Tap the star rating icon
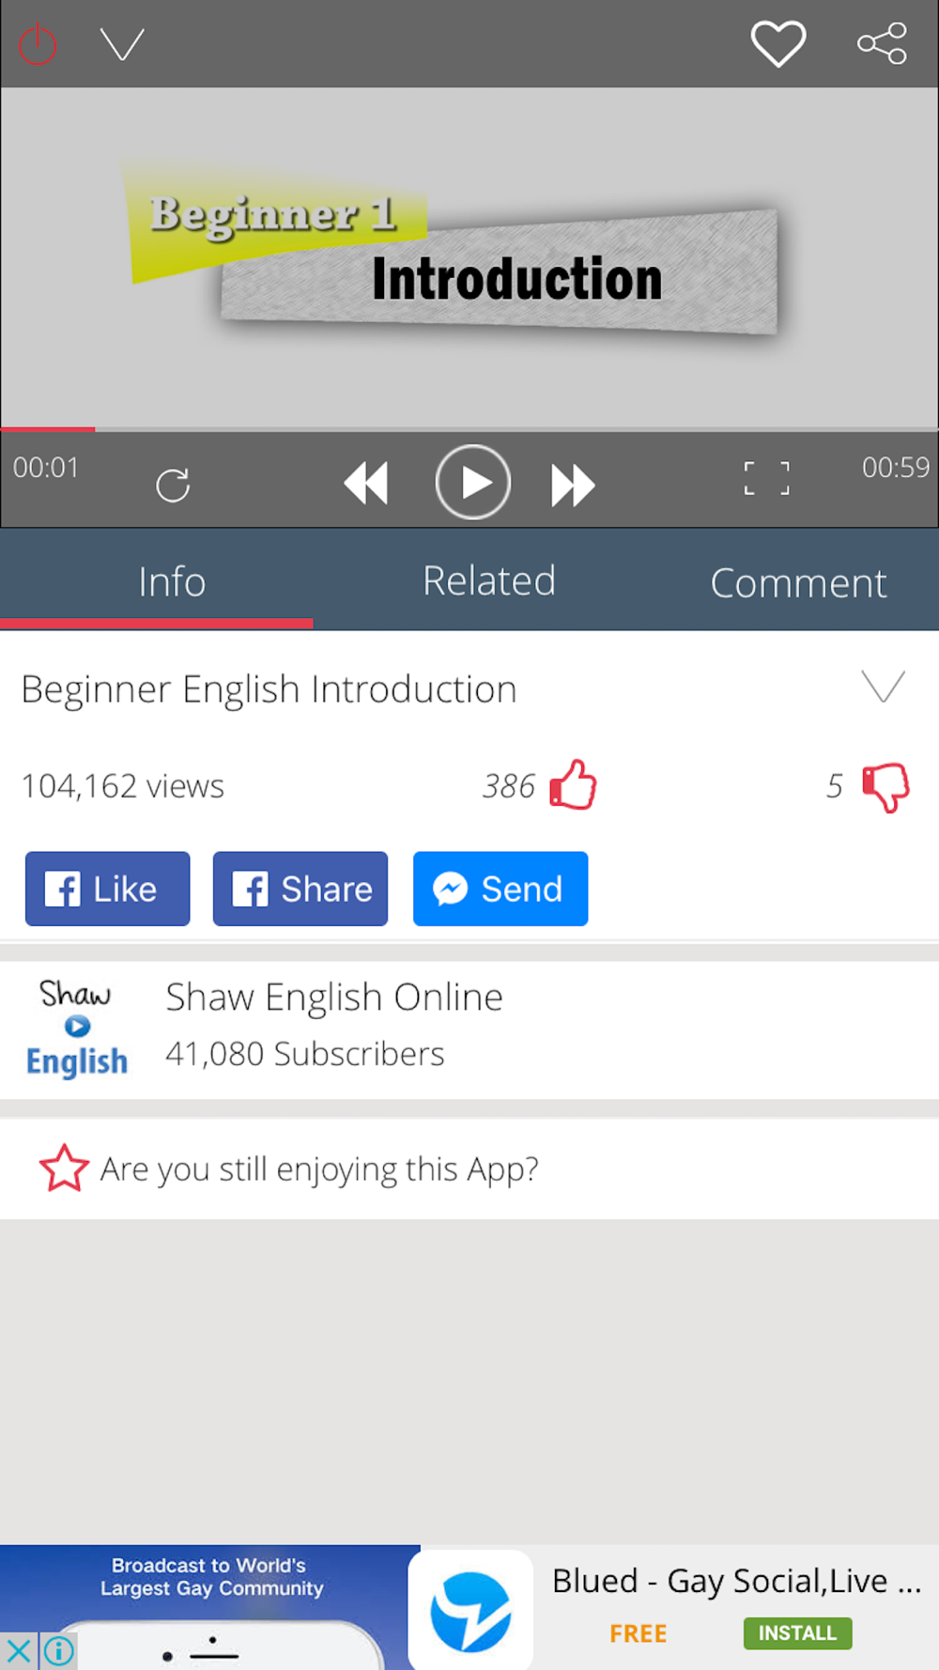Image resolution: width=939 pixels, height=1670 pixels. (64, 1168)
